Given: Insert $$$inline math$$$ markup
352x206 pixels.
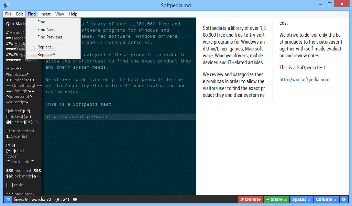Looking at the screenshot, I should pyautogui.click(x=24, y=171).
